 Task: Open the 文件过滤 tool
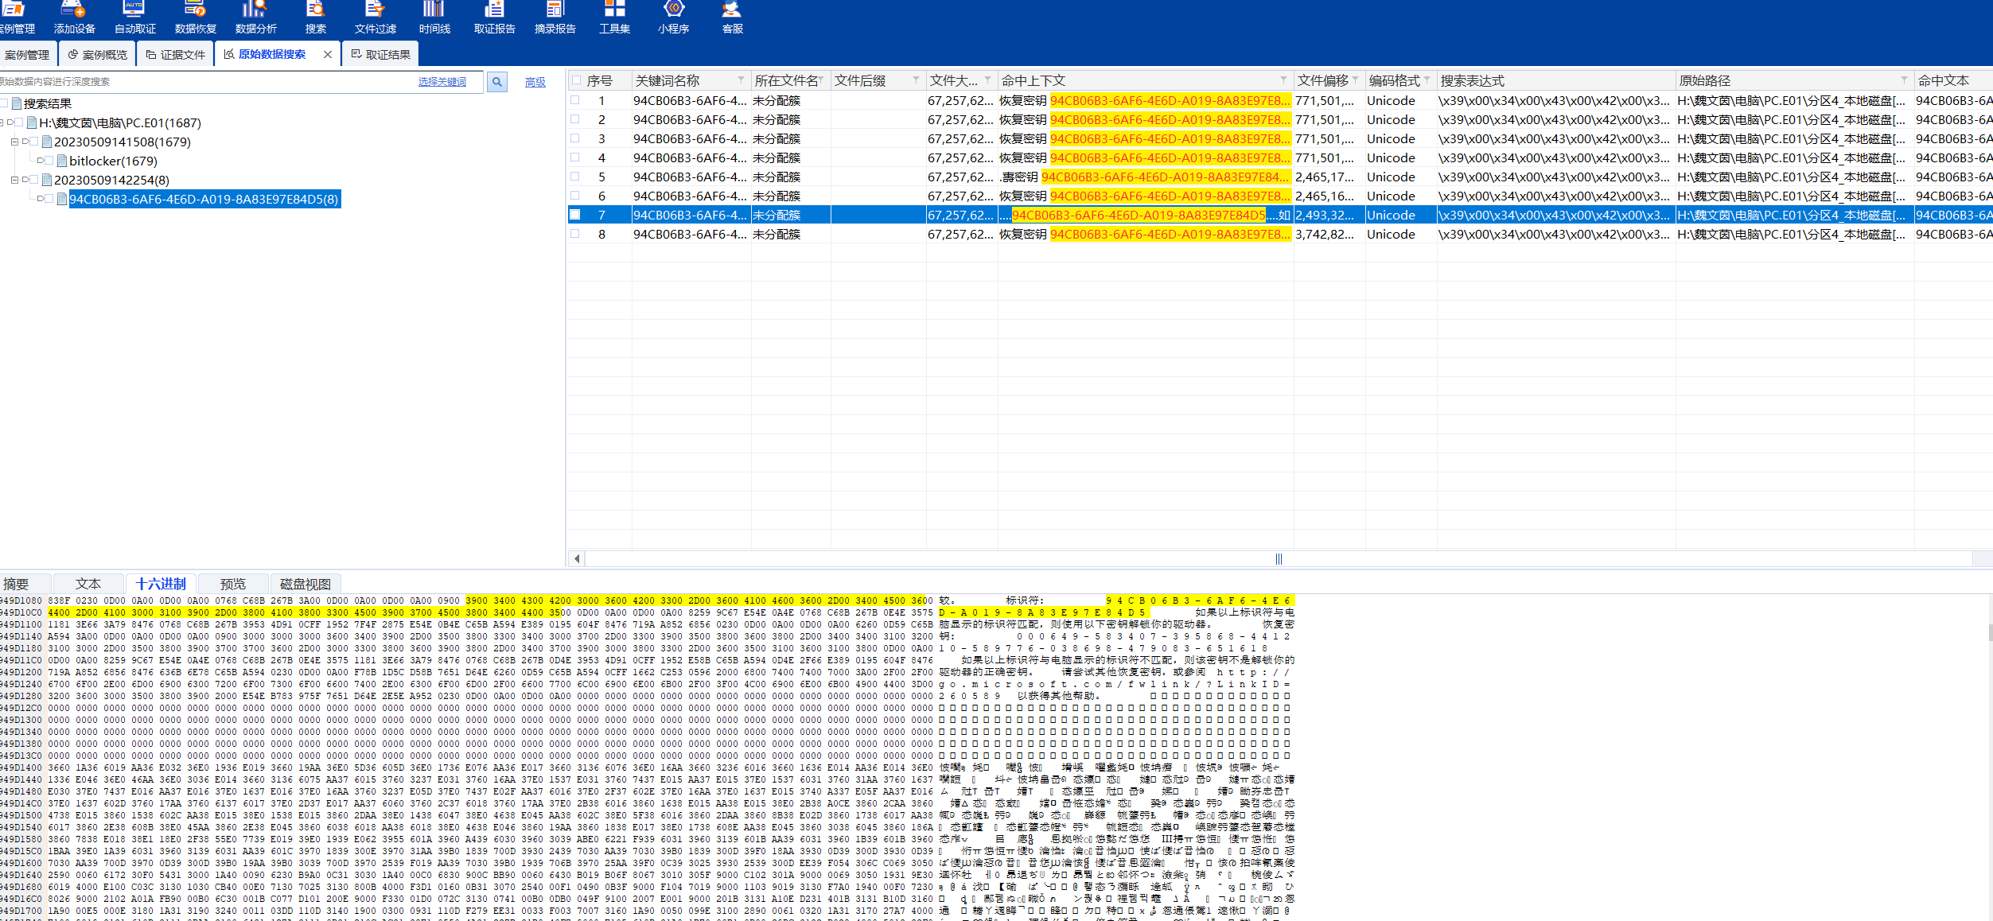point(375,16)
